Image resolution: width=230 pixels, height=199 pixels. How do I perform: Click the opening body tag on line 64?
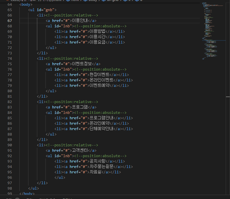(x=26, y=5)
